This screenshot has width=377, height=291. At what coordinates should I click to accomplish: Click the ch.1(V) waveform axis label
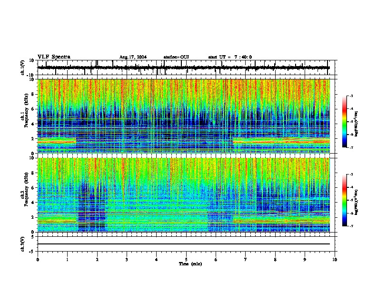[23, 68]
